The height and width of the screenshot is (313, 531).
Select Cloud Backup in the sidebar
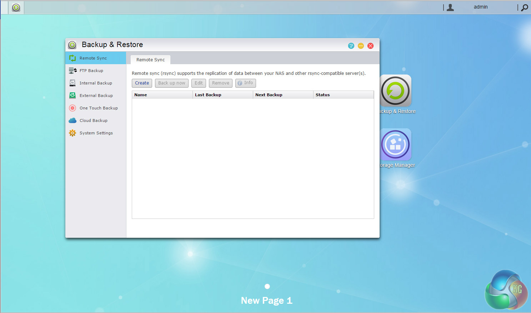93,120
